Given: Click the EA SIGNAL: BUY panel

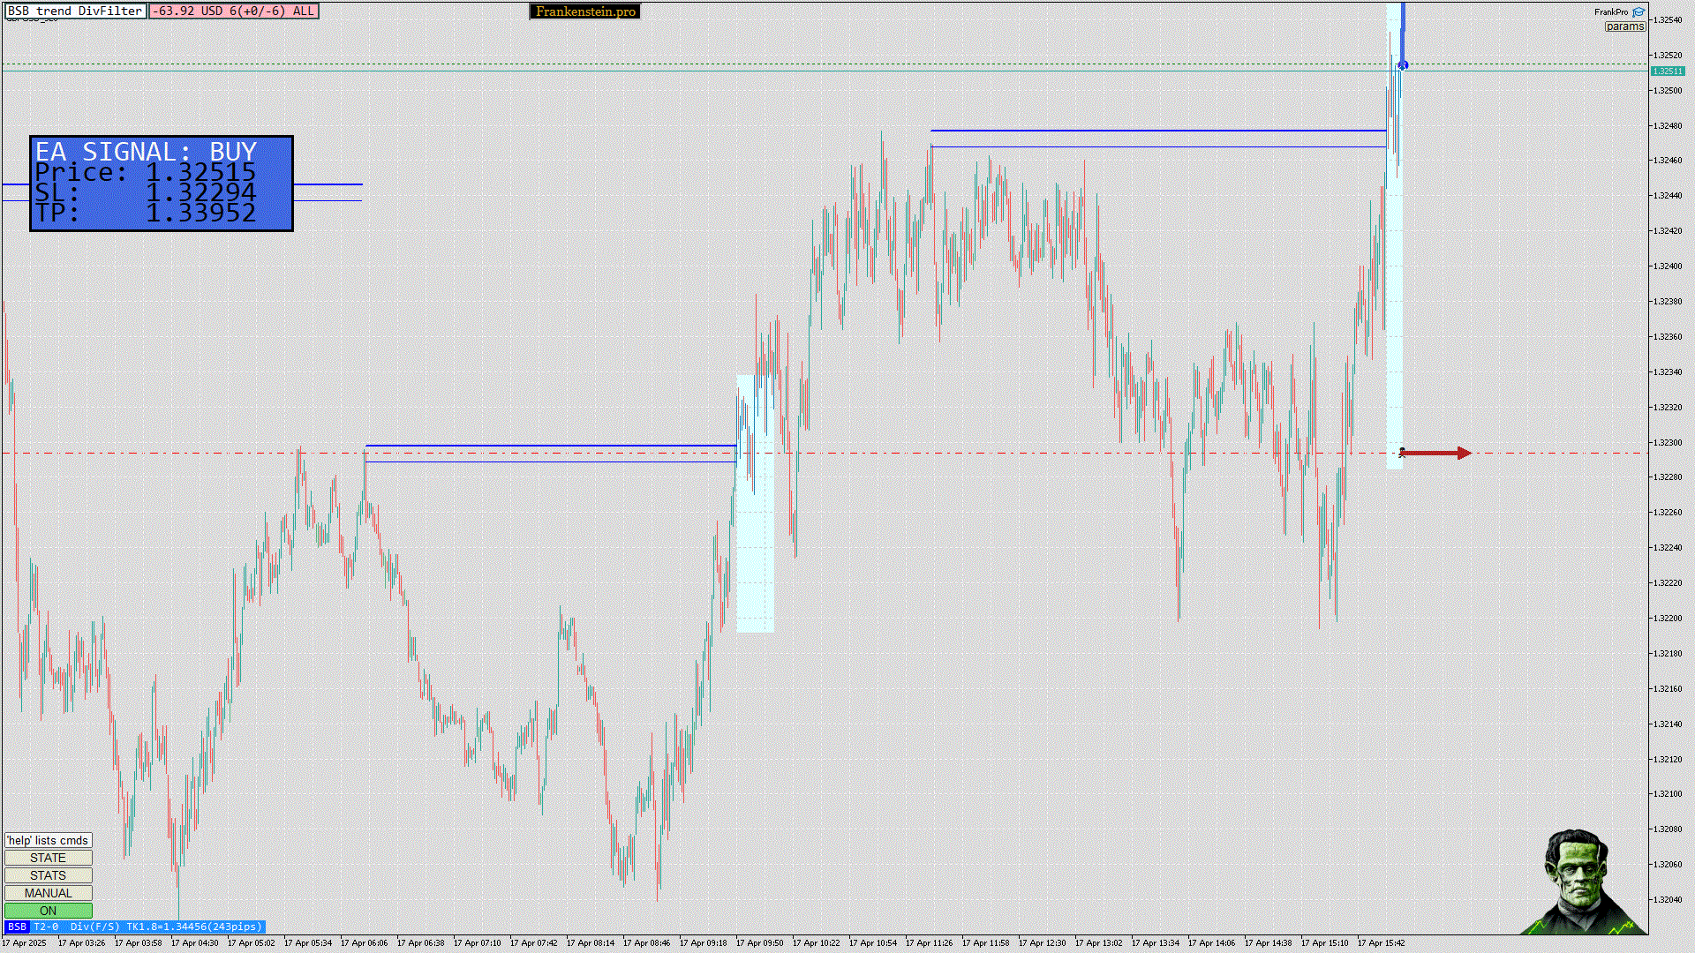Looking at the screenshot, I should [x=162, y=184].
